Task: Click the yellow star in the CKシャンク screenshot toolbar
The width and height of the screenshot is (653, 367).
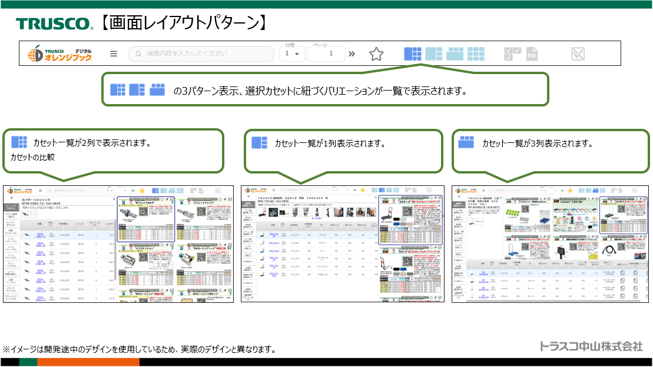Action: [x=142, y=191]
